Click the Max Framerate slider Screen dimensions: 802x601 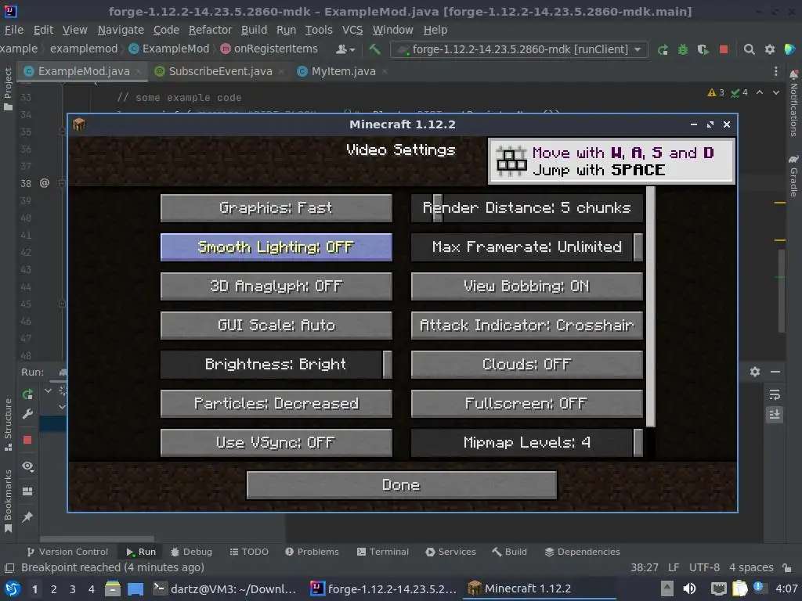pyautogui.click(x=527, y=247)
